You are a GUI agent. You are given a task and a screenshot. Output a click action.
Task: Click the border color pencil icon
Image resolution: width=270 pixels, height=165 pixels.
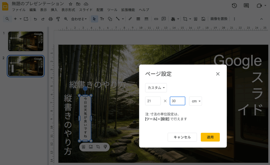pos(130,19)
